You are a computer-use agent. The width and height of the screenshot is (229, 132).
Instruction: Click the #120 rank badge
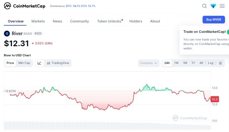pos(38,34)
